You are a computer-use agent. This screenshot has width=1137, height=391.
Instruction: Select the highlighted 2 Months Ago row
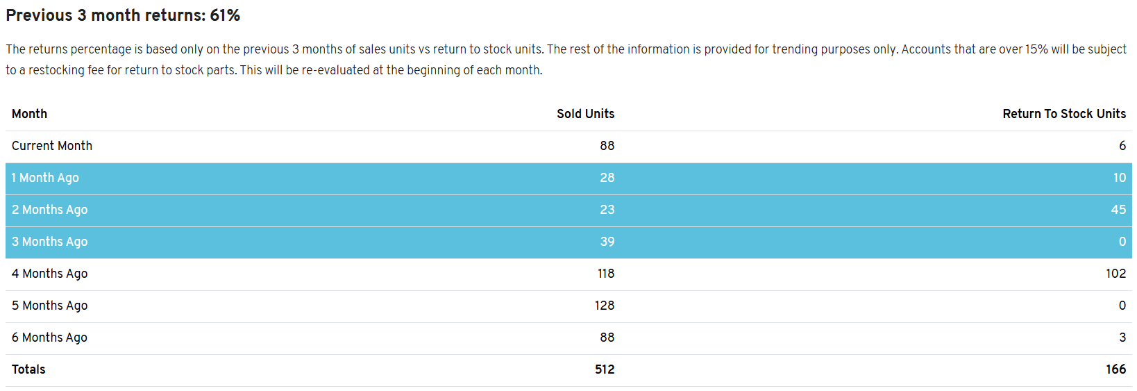(x=49, y=210)
